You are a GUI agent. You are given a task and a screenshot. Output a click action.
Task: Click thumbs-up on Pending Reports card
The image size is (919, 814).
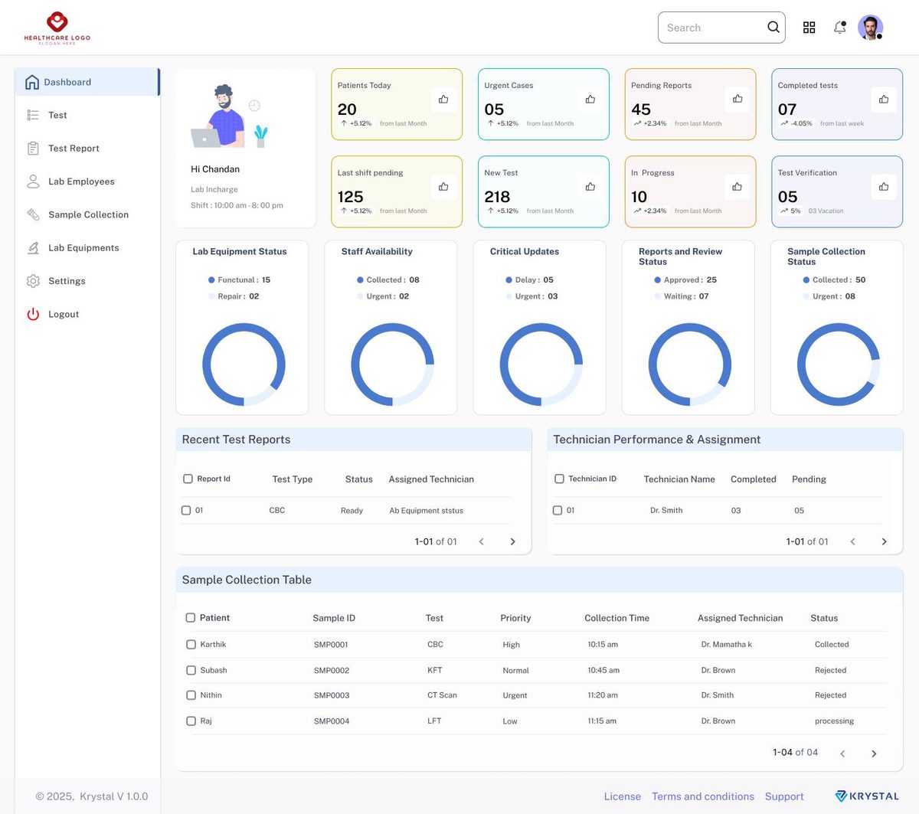click(x=737, y=99)
